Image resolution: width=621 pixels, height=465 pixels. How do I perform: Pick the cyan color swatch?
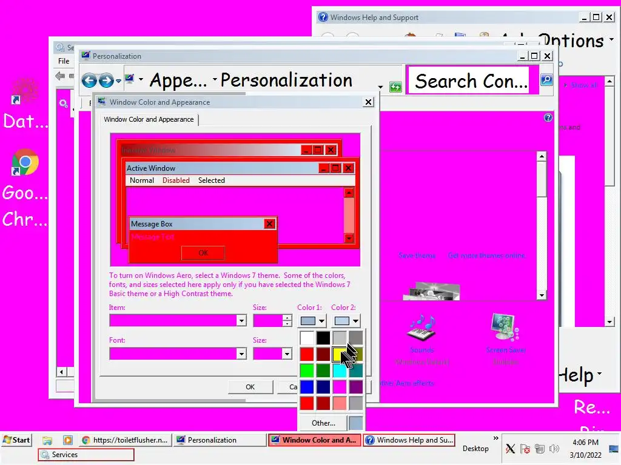(340, 371)
